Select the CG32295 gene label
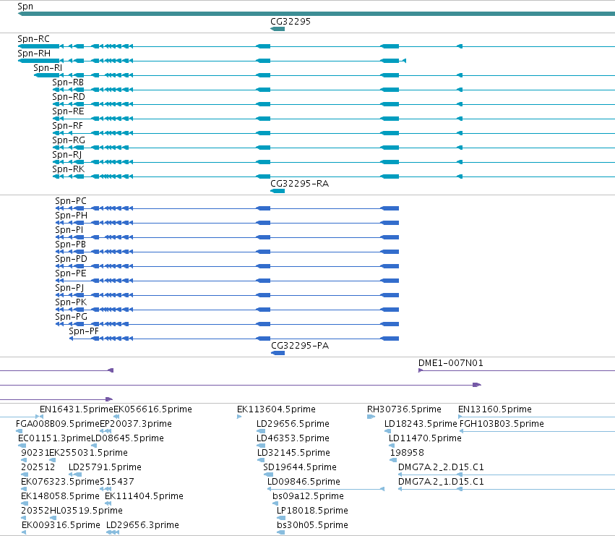Viewport: 615px width, 536px height. pos(291,21)
